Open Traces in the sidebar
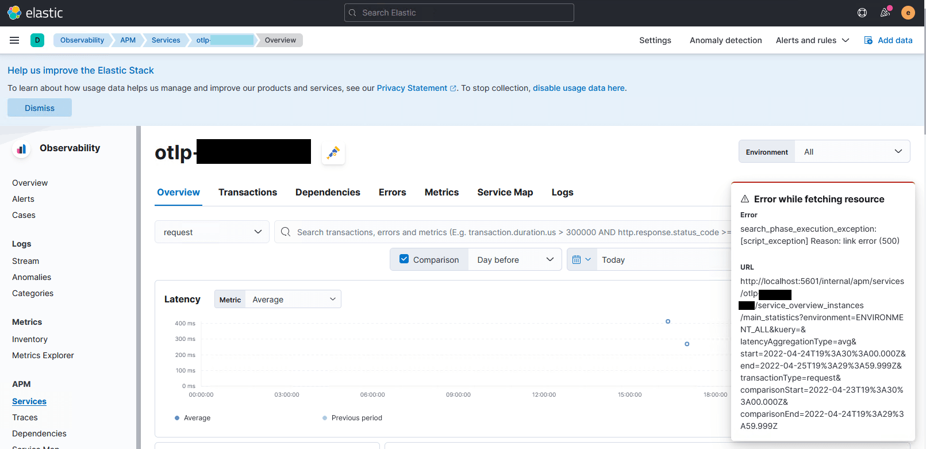 (x=25, y=417)
